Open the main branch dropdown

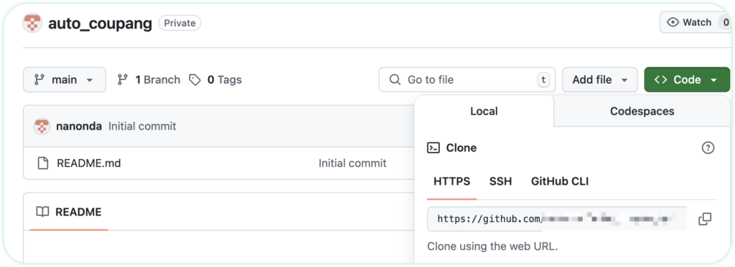click(64, 80)
